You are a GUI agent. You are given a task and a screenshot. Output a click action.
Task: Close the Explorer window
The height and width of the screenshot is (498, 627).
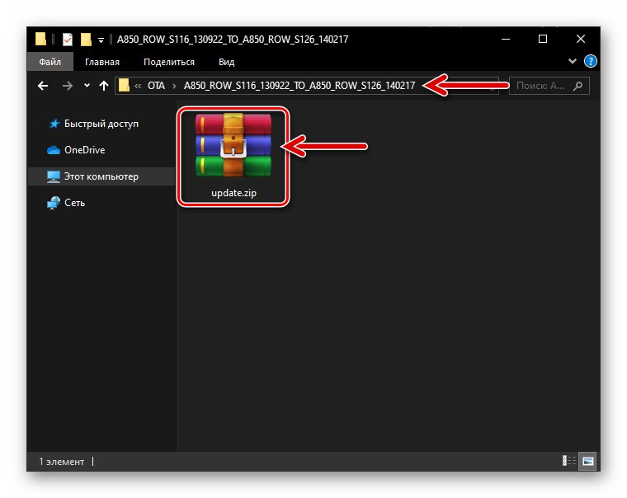click(x=581, y=40)
